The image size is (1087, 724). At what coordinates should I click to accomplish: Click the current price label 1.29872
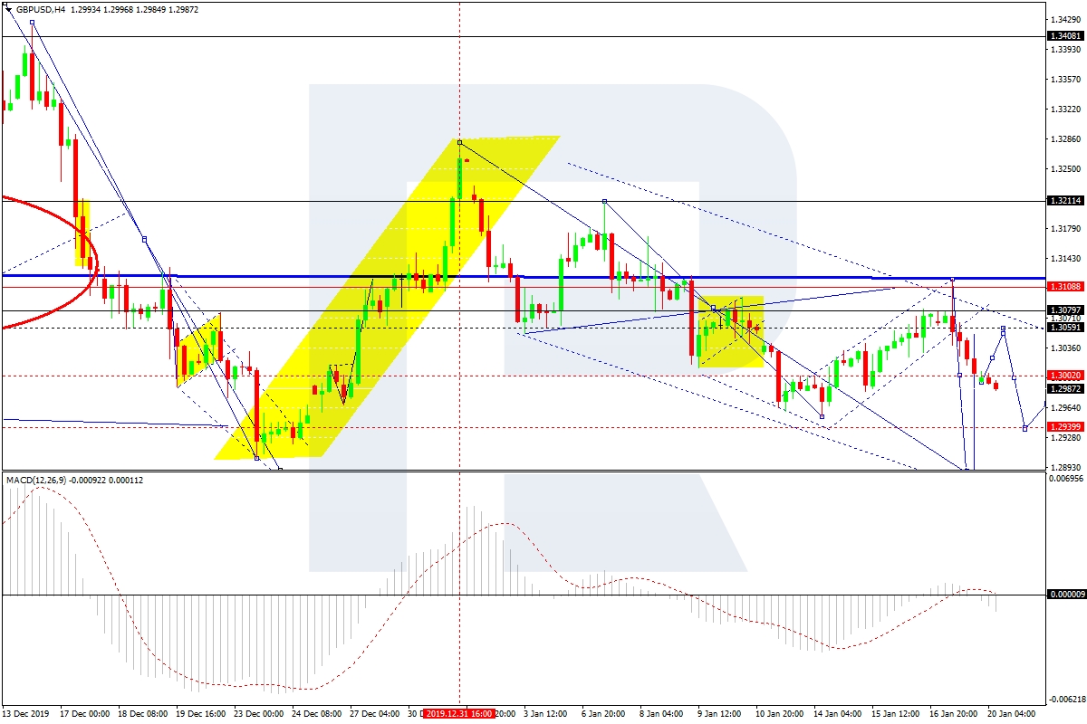coord(1065,387)
